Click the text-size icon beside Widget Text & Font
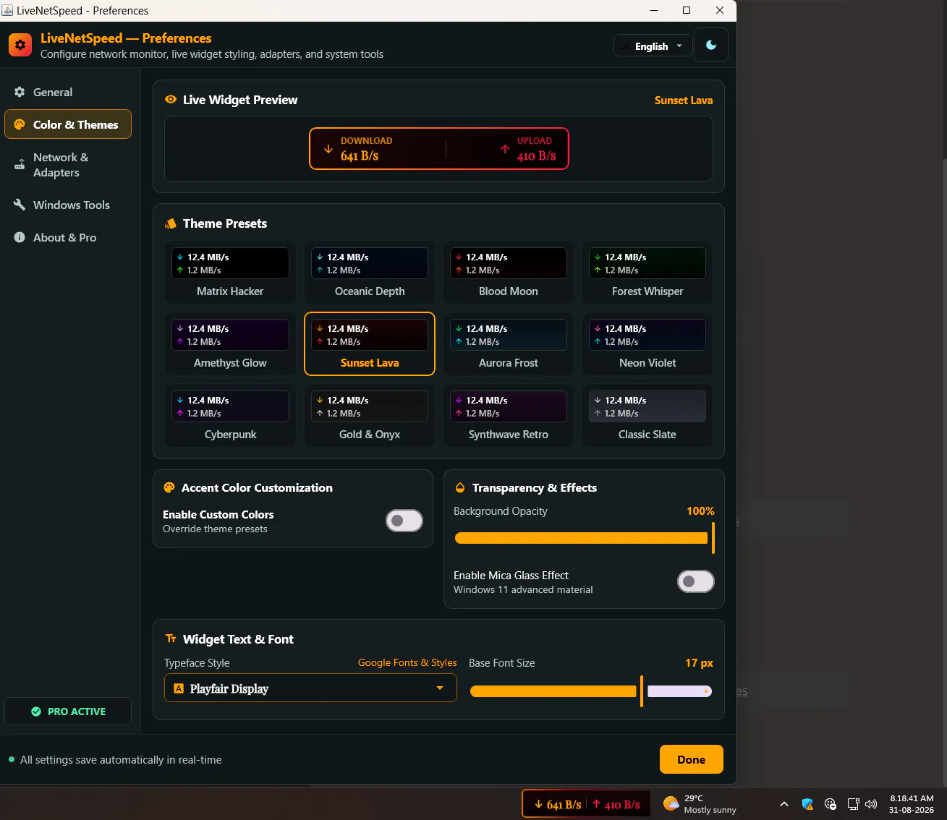947x820 pixels. point(171,639)
